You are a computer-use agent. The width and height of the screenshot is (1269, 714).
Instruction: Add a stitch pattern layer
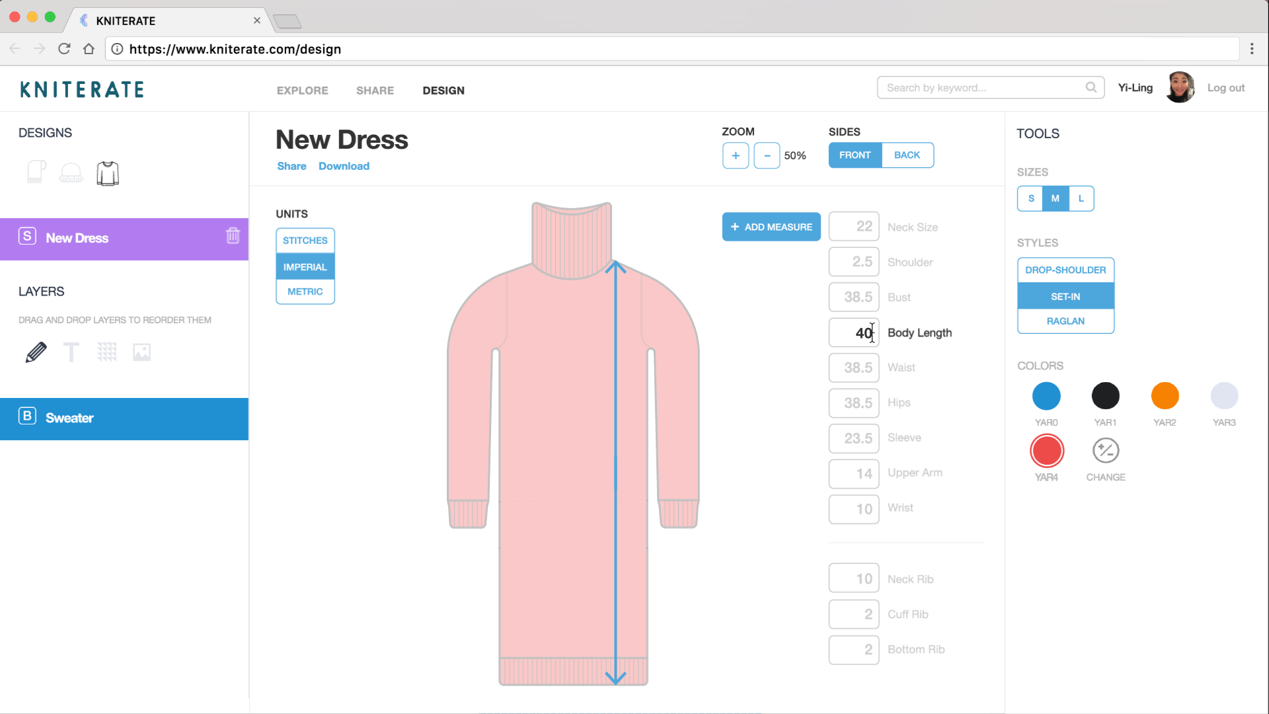[x=107, y=352]
